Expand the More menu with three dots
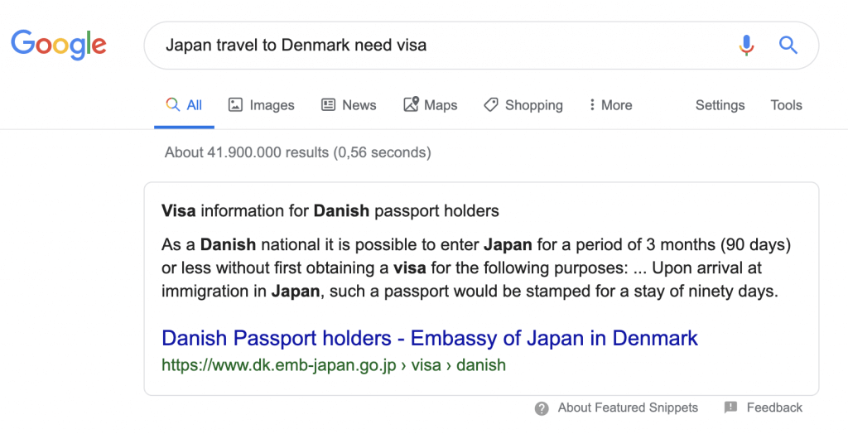 (x=610, y=105)
